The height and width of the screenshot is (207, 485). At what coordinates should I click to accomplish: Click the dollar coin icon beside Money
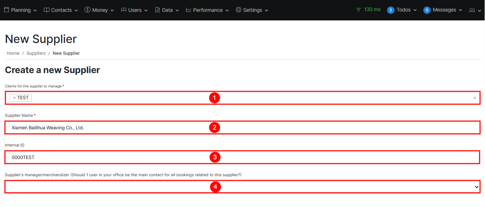coord(88,10)
